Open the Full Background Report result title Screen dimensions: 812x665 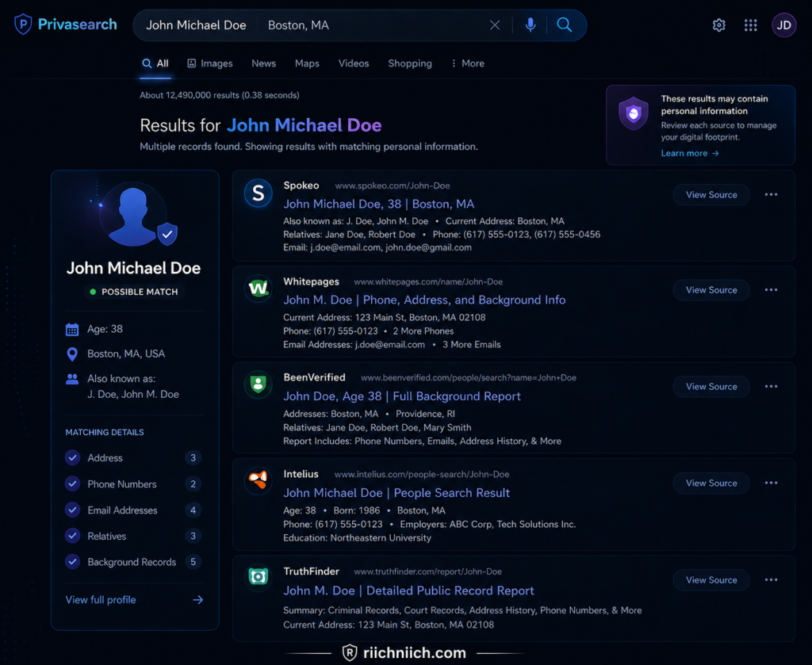pos(402,396)
